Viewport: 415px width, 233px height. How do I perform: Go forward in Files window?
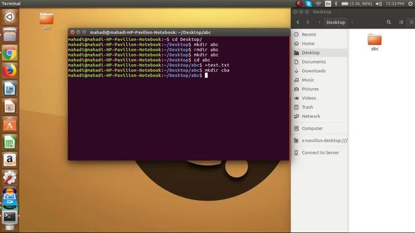click(307, 22)
